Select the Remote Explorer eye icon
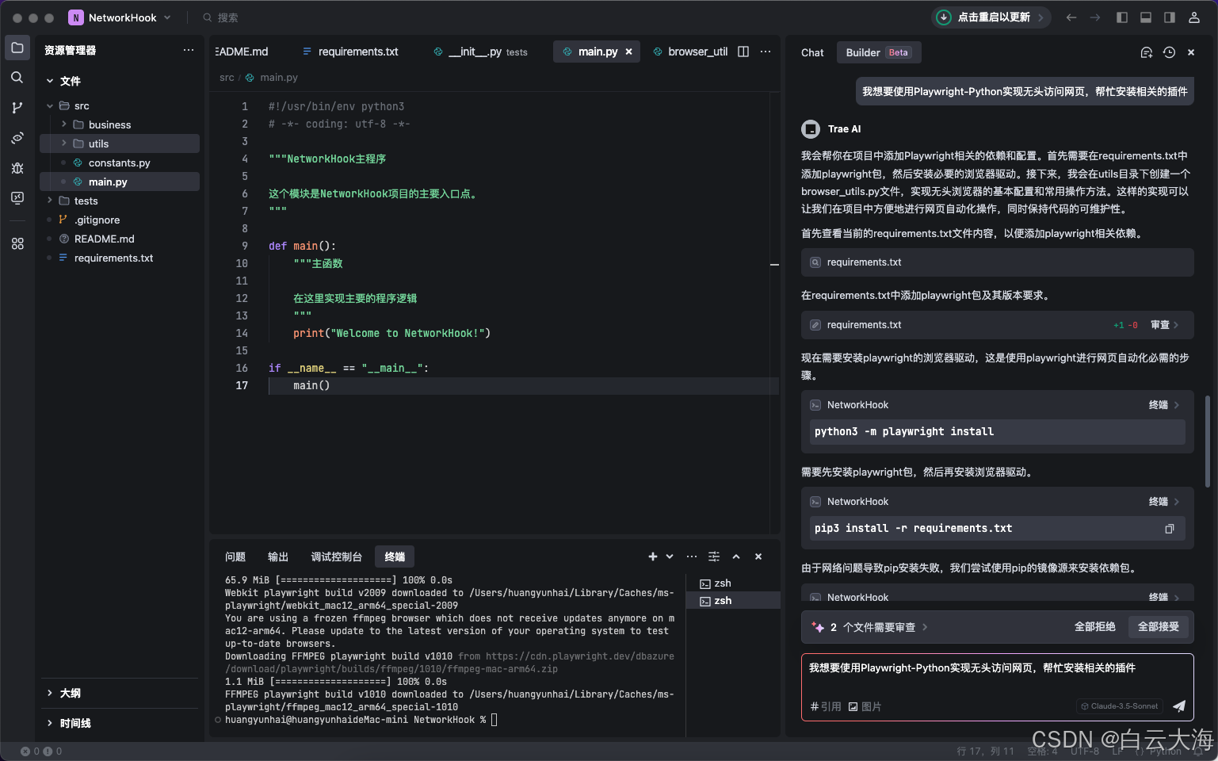Image resolution: width=1218 pixels, height=761 pixels. click(17, 138)
